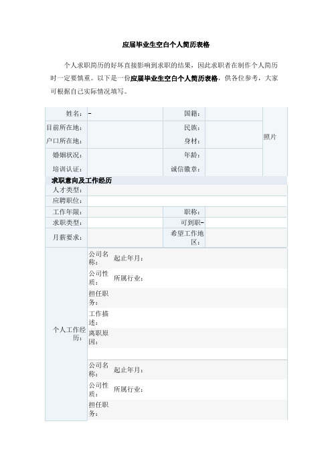Click the 年龄 label
The width and height of the screenshot is (332, 470).
point(192,155)
